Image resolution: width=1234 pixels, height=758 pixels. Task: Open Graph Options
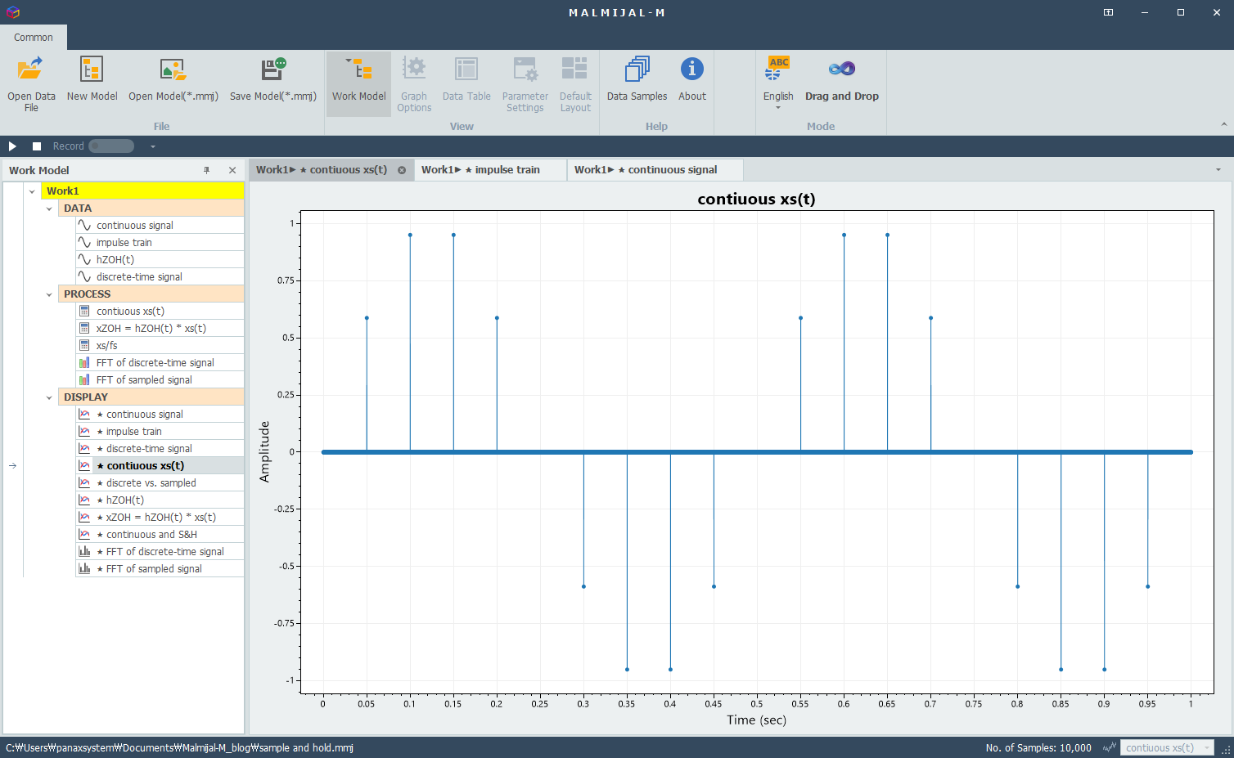point(414,83)
